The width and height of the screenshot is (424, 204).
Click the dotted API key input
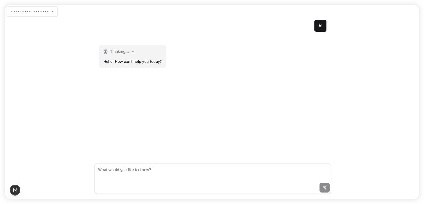click(32, 12)
